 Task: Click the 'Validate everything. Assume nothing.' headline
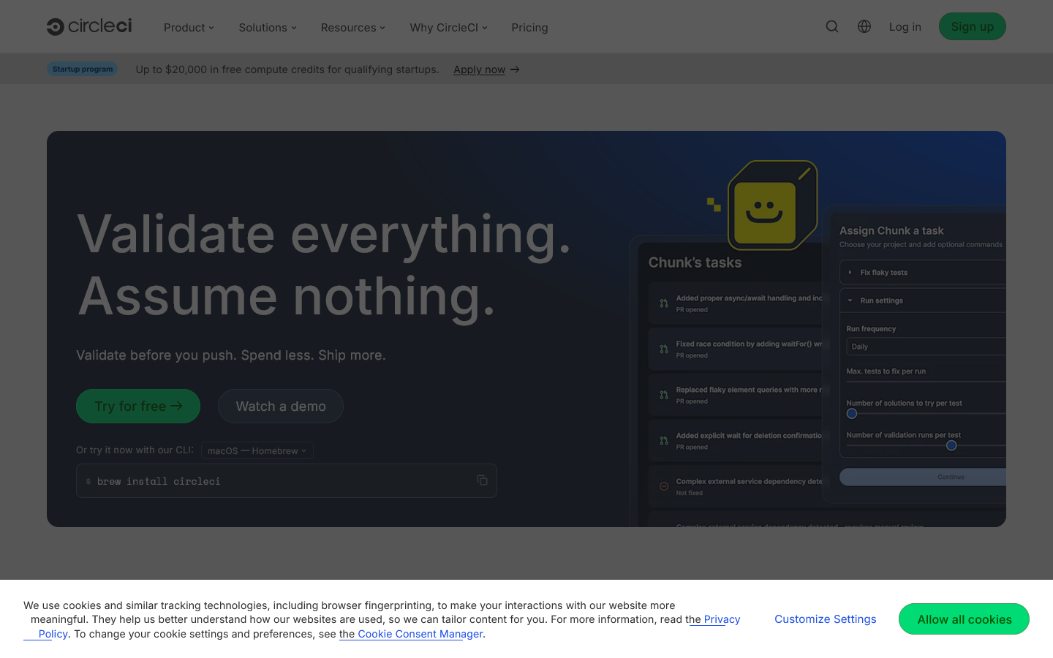tap(323, 265)
